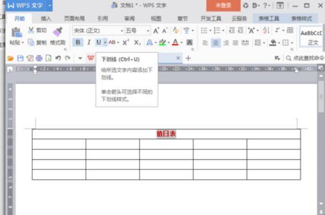Clear formatting with eraser icon
325x215 pixels.
pyautogui.click(x=176, y=31)
